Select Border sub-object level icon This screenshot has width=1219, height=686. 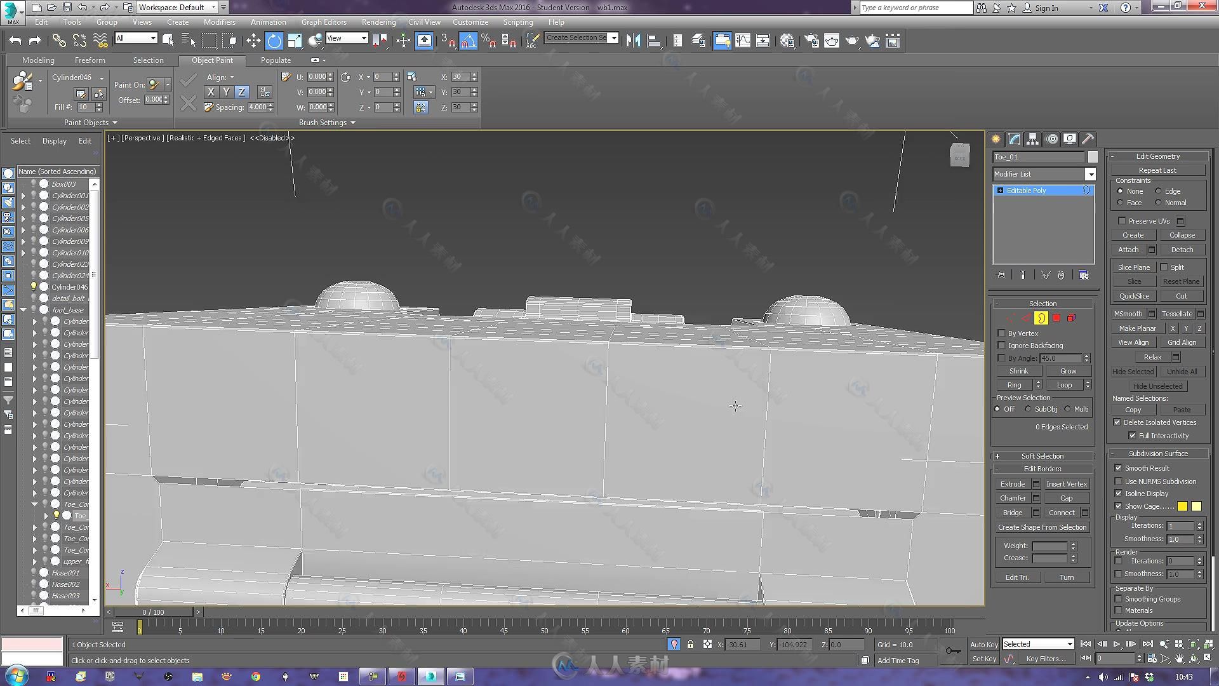pos(1041,318)
